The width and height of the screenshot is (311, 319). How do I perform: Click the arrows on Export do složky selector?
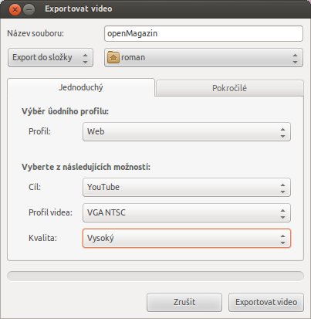click(x=86, y=58)
